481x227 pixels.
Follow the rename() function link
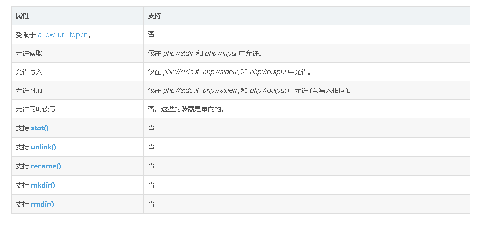(46, 166)
